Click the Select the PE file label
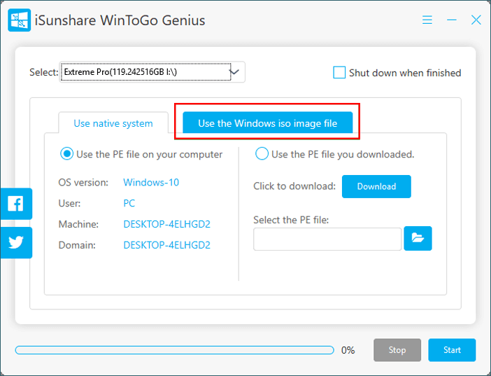This screenshot has height=376, width=491. [x=291, y=220]
